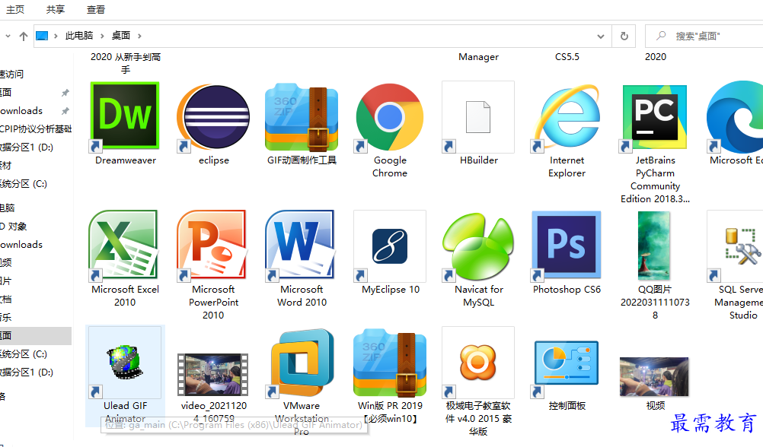763x447 pixels.
Task: Expand chevron after 桌面 in address bar
Action: (139, 36)
